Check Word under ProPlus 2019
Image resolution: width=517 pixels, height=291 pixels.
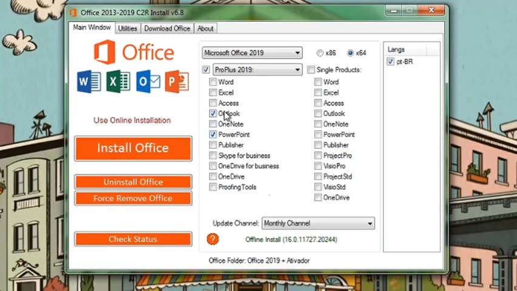[213, 82]
